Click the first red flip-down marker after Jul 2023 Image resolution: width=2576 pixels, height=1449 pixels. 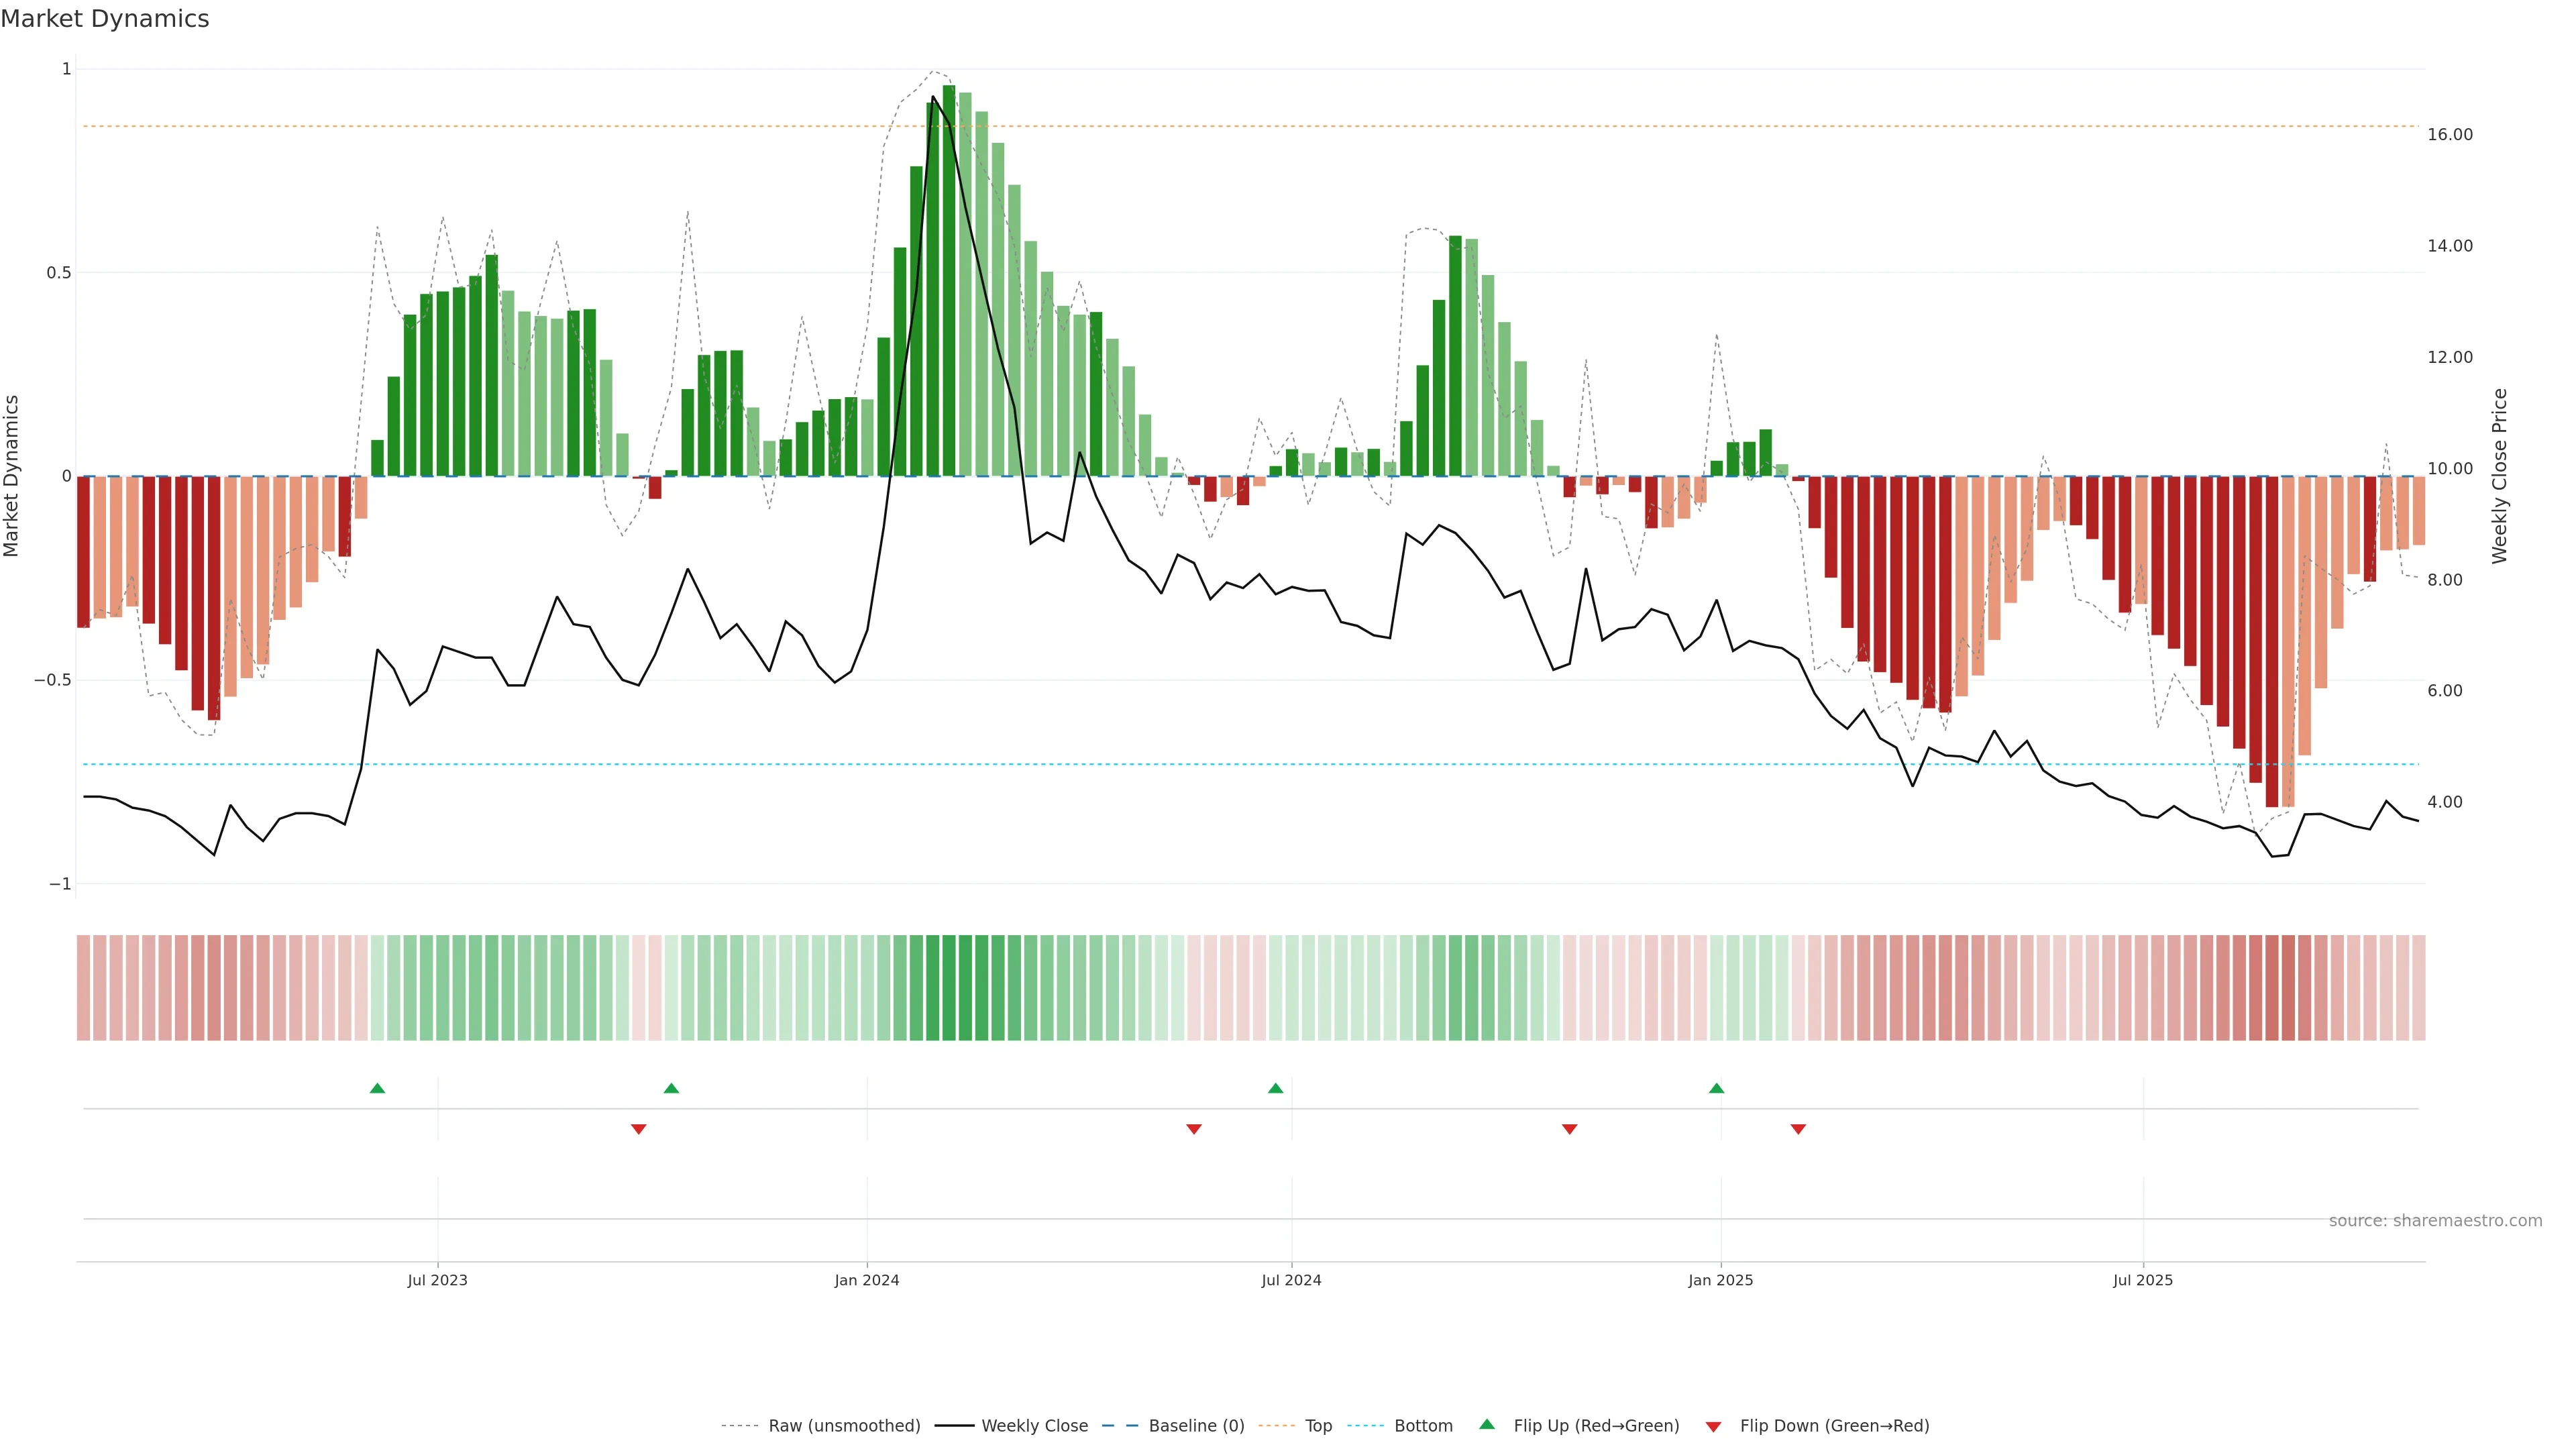[x=639, y=1129]
